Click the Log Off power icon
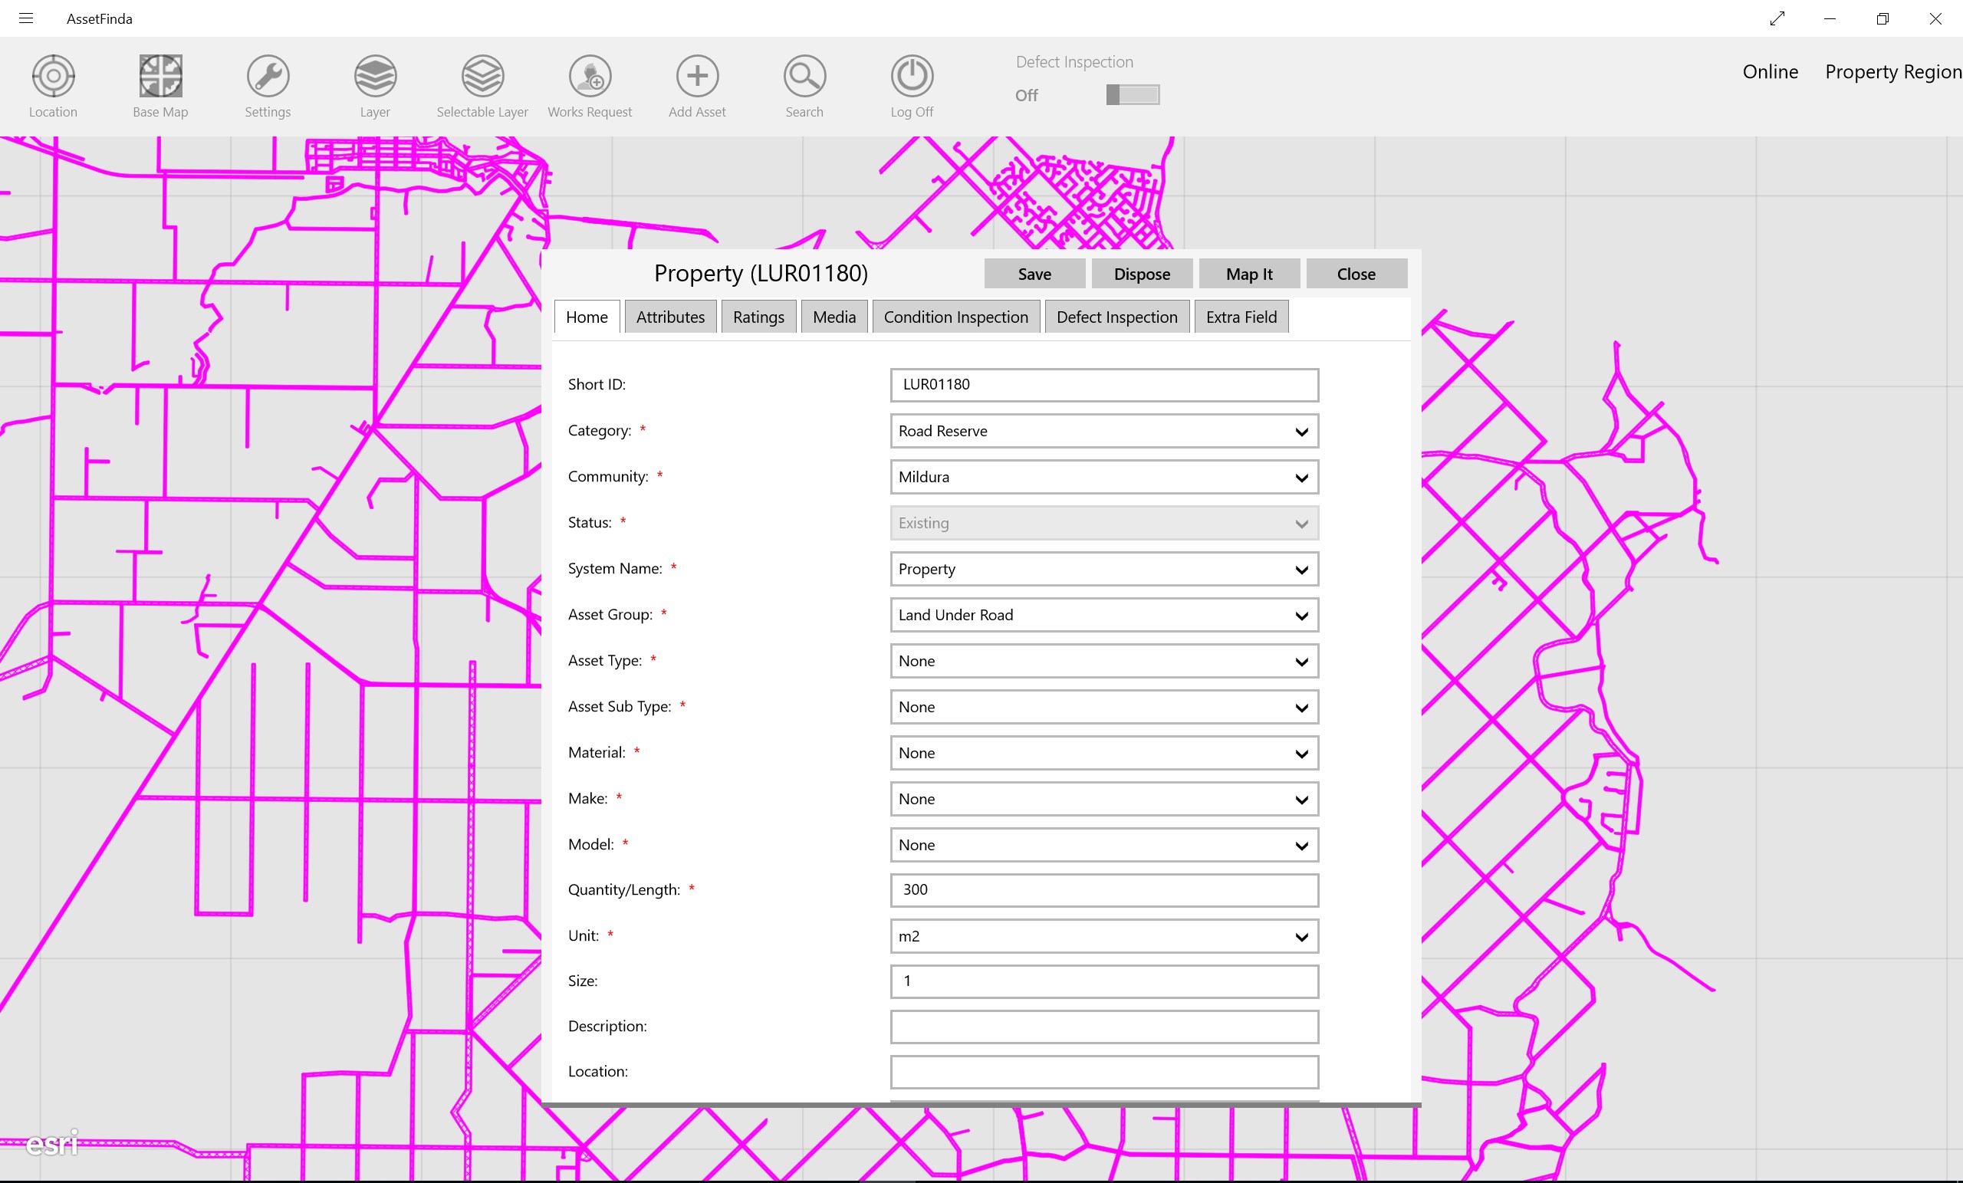Viewport: 1963px width, 1183px height. pos(912,77)
